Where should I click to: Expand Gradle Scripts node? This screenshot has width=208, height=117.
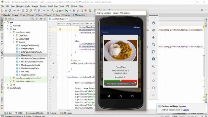coord(5,88)
